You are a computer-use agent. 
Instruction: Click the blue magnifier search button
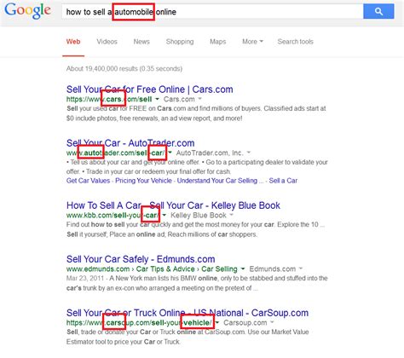pos(378,11)
